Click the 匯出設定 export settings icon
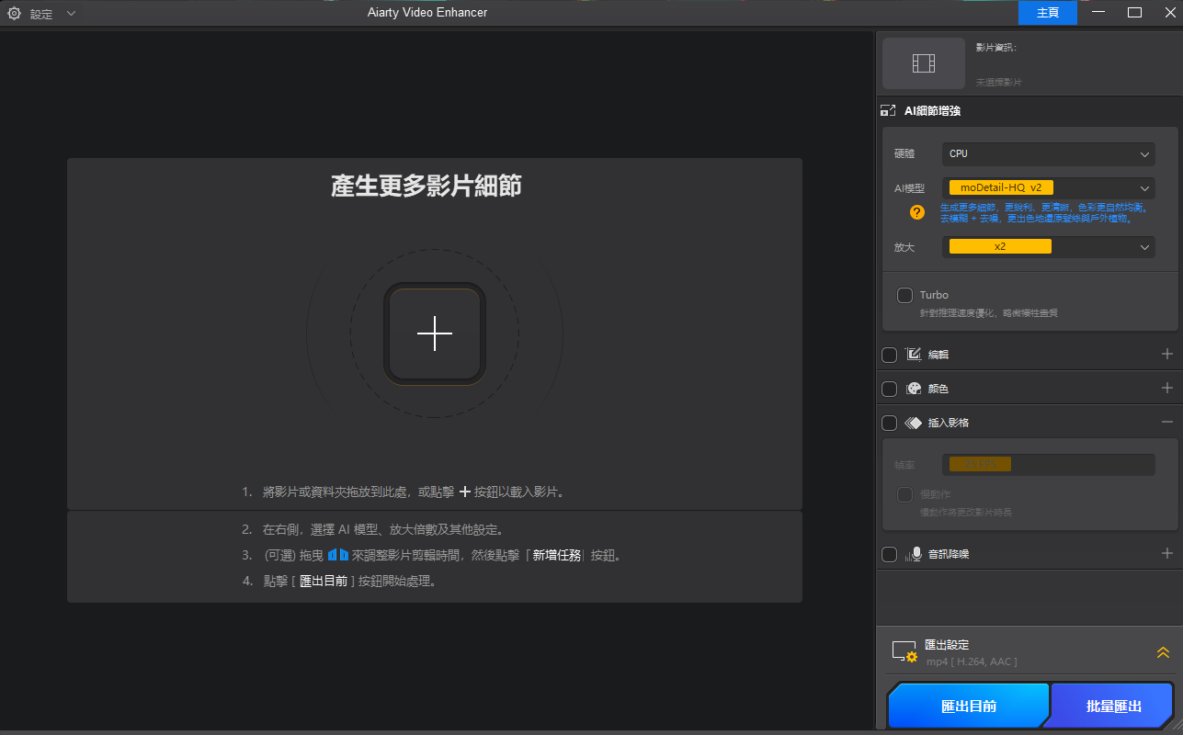The image size is (1183, 735). click(904, 652)
